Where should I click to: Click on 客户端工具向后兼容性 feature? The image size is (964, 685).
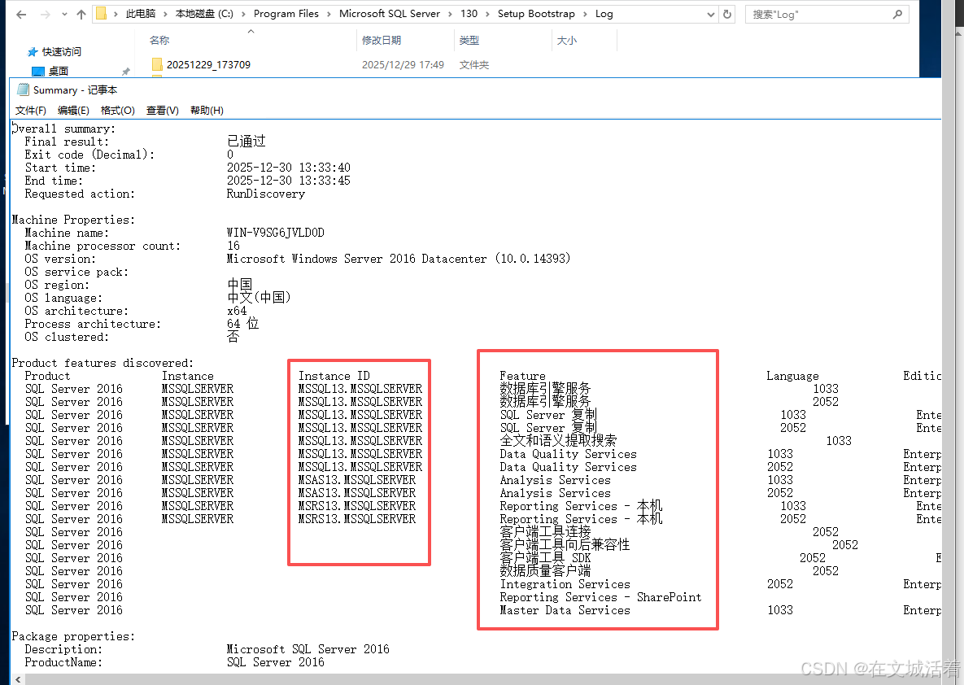click(565, 545)
